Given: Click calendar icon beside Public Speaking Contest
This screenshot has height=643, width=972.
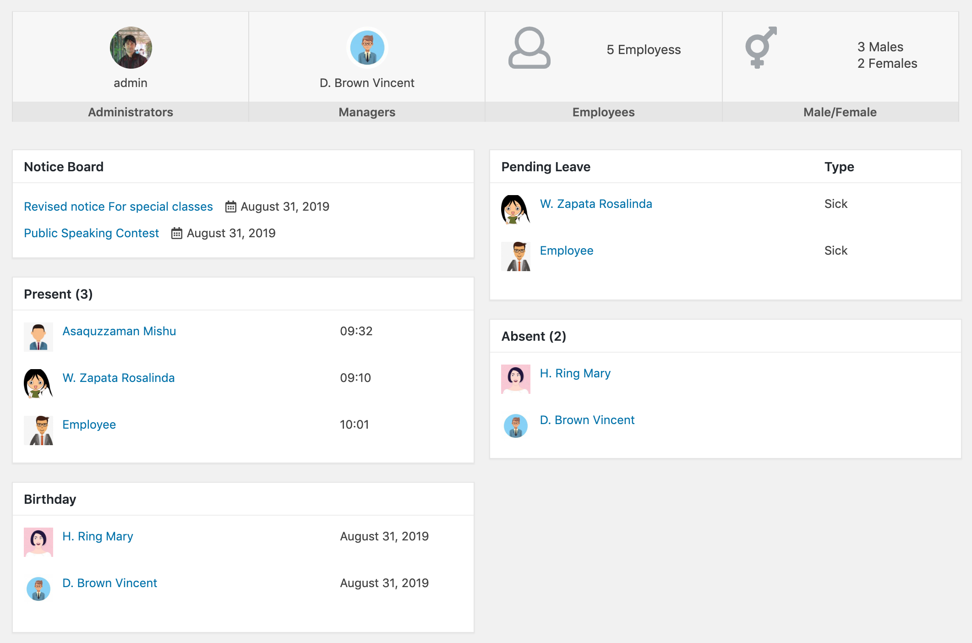Looking at the screenshot, I should [176, 234].
